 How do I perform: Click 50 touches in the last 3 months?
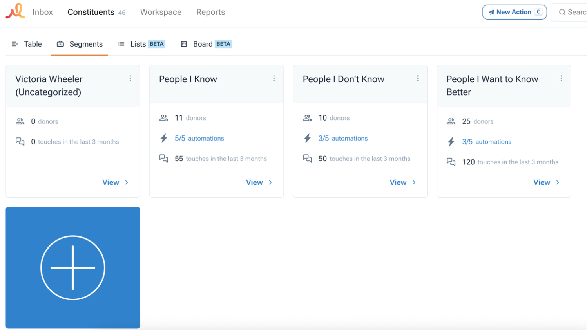[364, 159]
